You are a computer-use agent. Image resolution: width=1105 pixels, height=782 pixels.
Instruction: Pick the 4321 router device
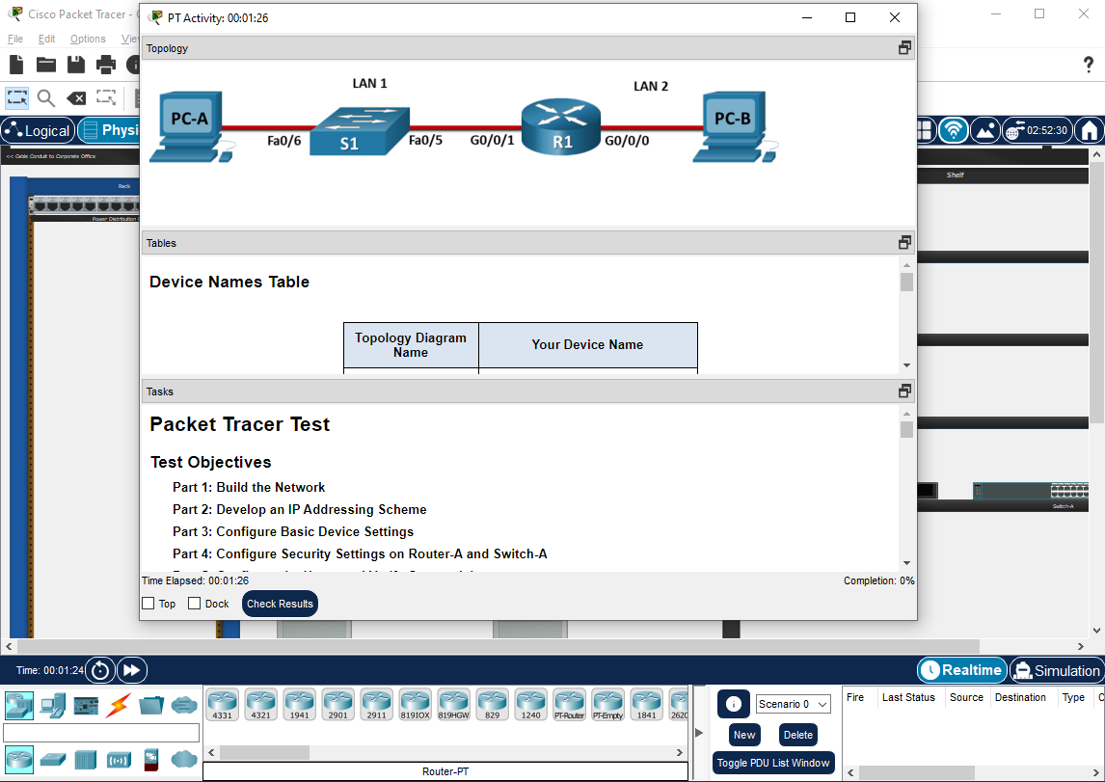click(x=260, y=705)
